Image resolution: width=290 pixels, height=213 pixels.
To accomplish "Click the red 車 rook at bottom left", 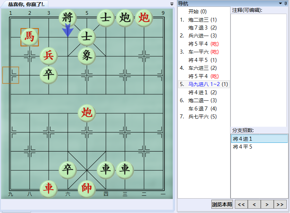I will 48,189.
